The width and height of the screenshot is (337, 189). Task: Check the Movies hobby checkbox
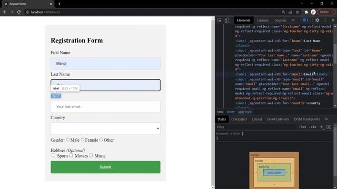(71, 155)
